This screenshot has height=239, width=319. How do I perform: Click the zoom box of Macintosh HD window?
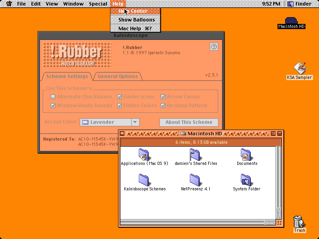click(273, 133)
